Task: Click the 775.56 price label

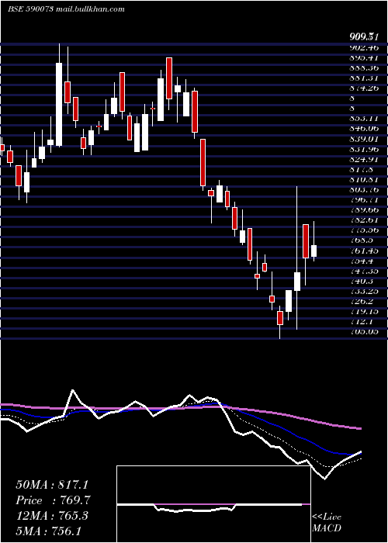Action: 364,230
